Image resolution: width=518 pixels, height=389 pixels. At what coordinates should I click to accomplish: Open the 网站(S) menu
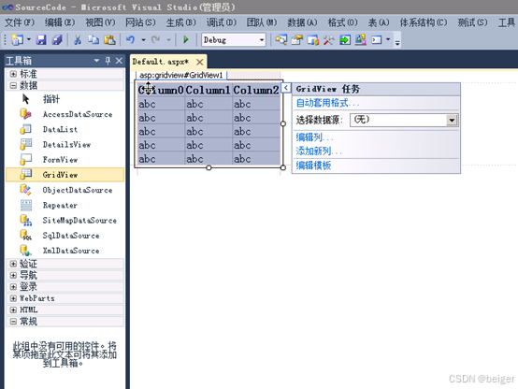tap(140, 22)
